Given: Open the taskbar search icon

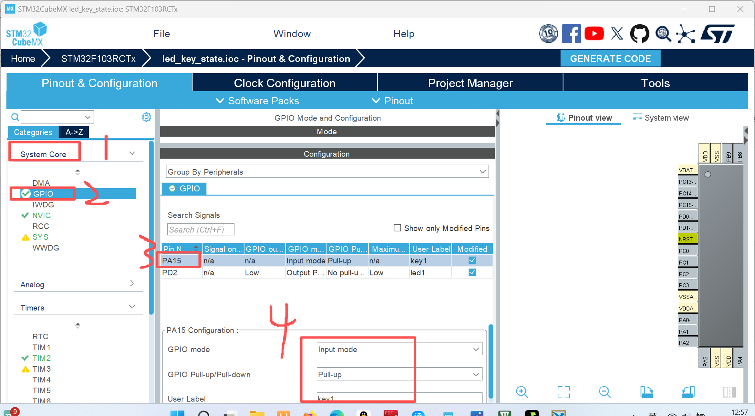Looking at the screenshot, I should 204,413.
